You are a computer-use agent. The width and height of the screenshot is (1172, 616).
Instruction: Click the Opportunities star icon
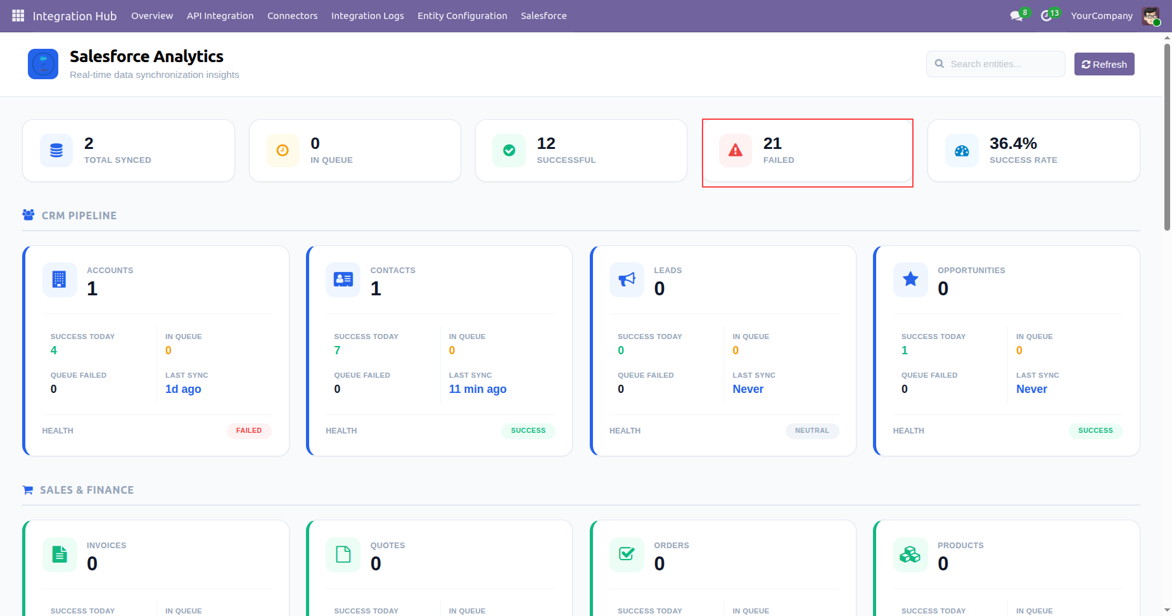click(910, 279)
